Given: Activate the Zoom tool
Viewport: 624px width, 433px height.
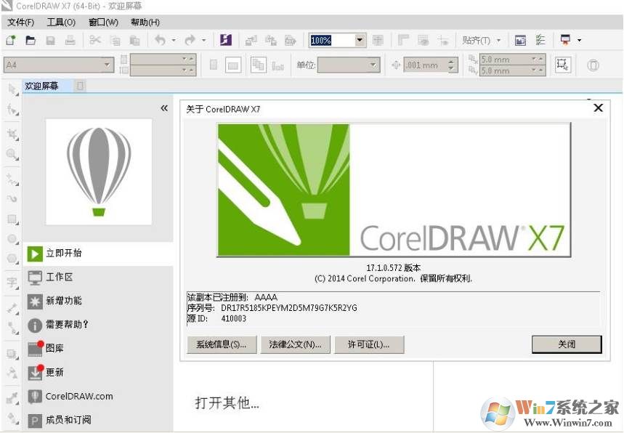Looking at the screenshot, I should click(x=10, y=154).
